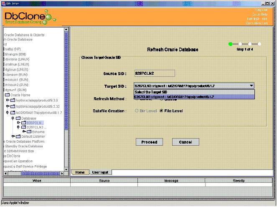Screen dimensions: 277x207
Task: Select the Dir Level radio button
Action: click(x=136, y=111)
